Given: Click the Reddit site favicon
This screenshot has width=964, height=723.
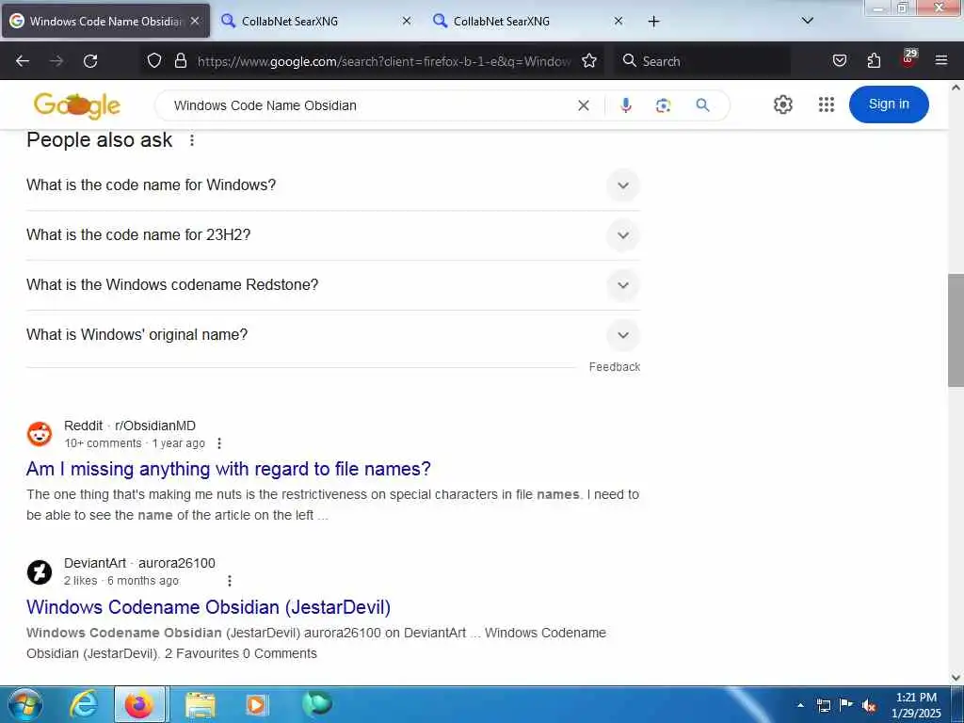Looking at the screenshot, I should point(40,434).
